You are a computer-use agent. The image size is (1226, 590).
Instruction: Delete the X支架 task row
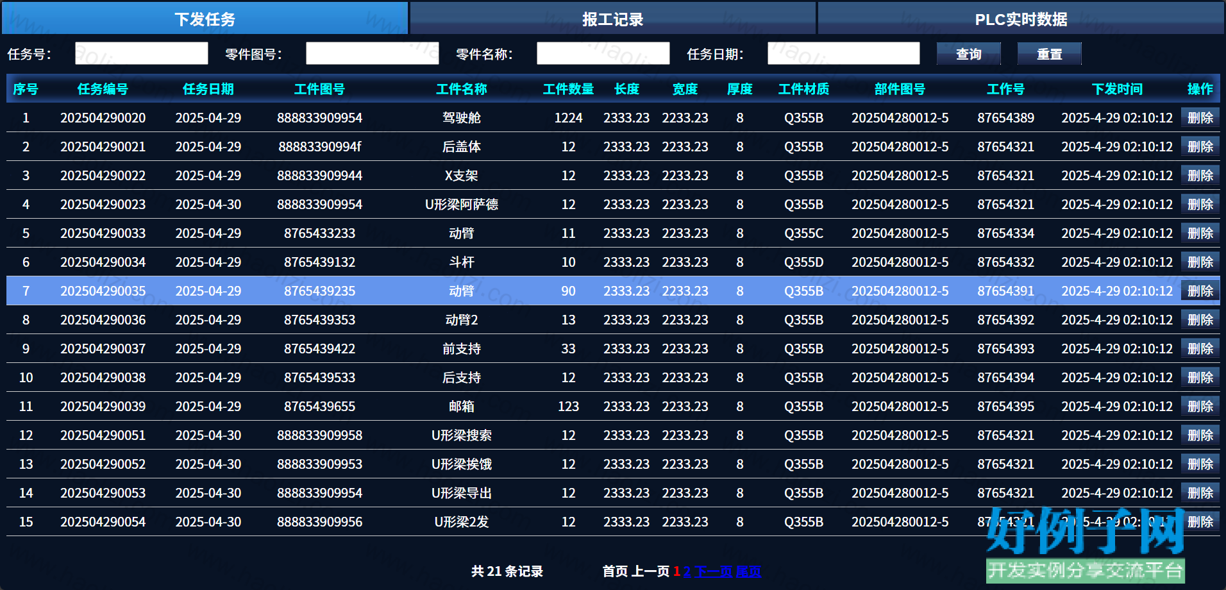point(1200,175)
